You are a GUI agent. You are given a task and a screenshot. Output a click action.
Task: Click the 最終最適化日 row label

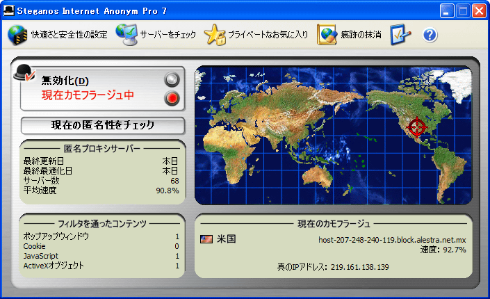coord(48,171)
